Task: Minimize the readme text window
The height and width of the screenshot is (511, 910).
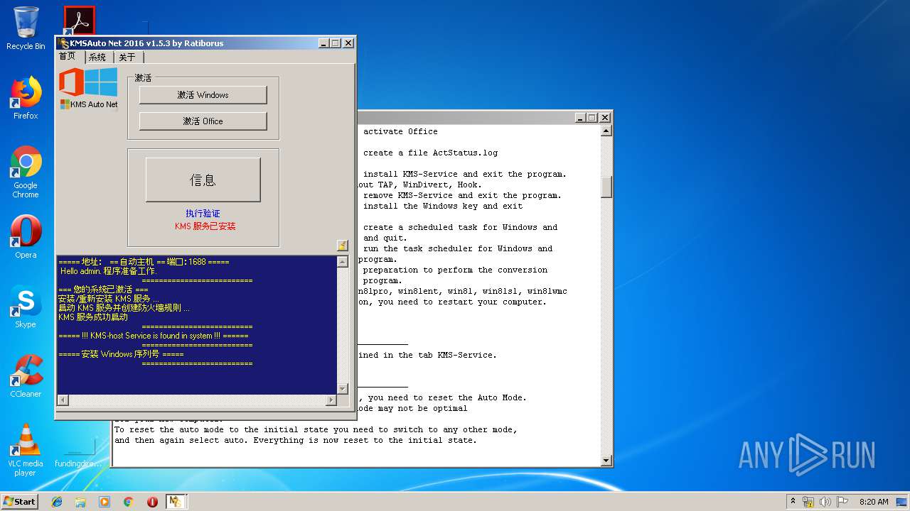Action: 580,118
